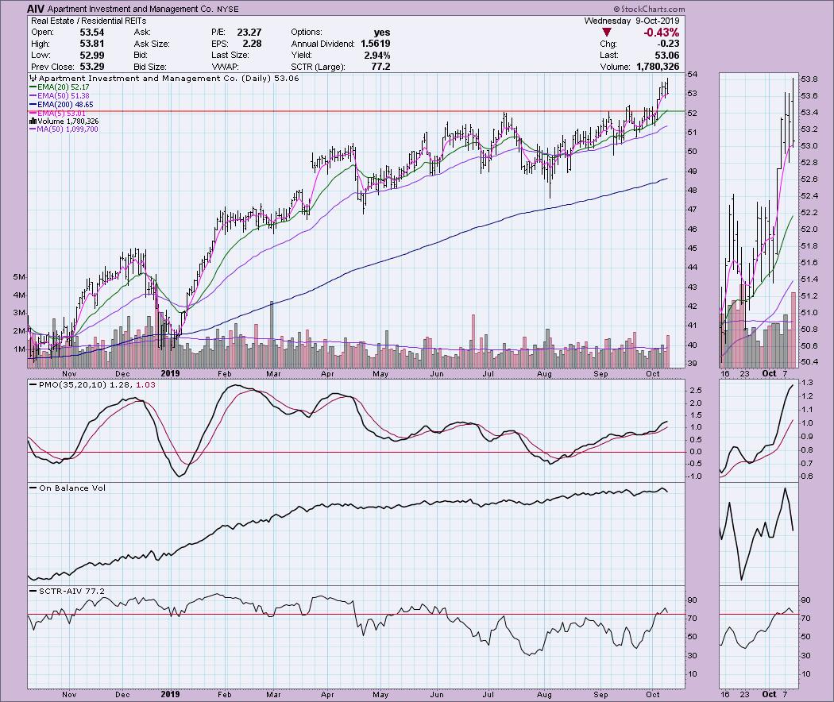The height and width of the screenshot is (702, 834).
Task: Click the Oct label under the main chart volume
Action: point(653,374)
